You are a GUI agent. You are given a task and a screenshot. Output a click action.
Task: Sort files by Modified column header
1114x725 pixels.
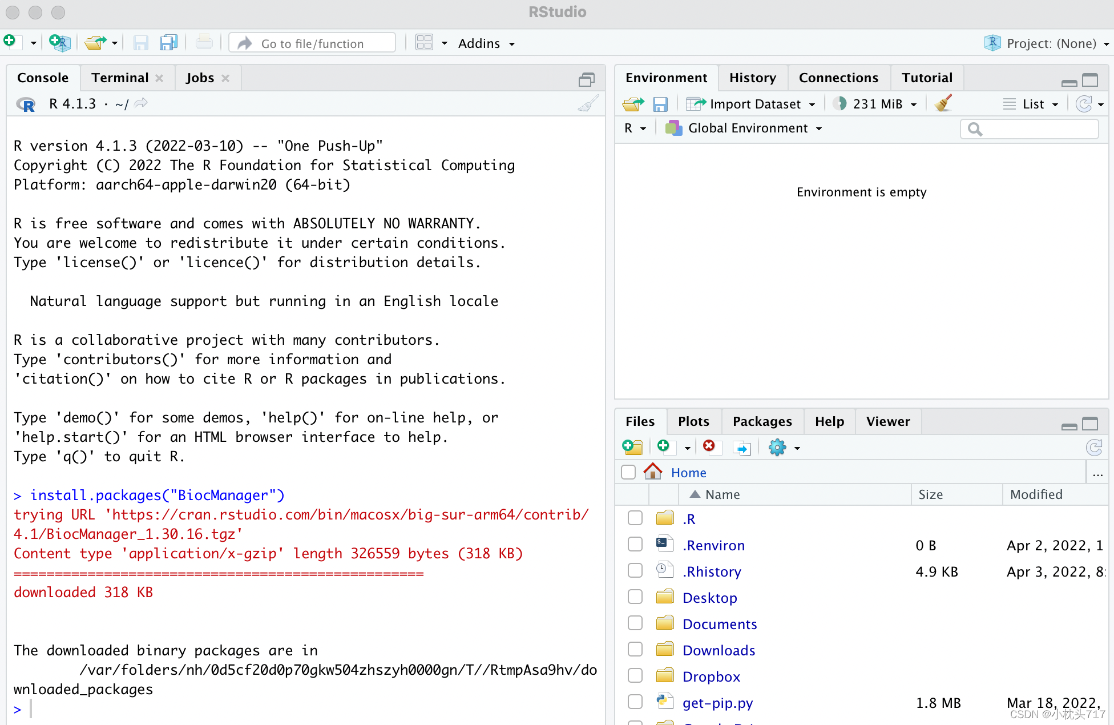pos(1055,494)
